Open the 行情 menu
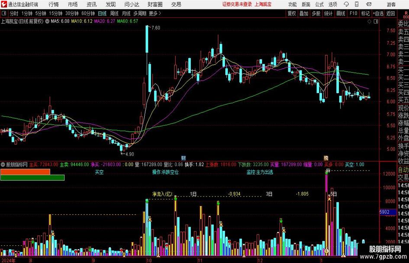 pyautogui.click(x=54, y=4)
